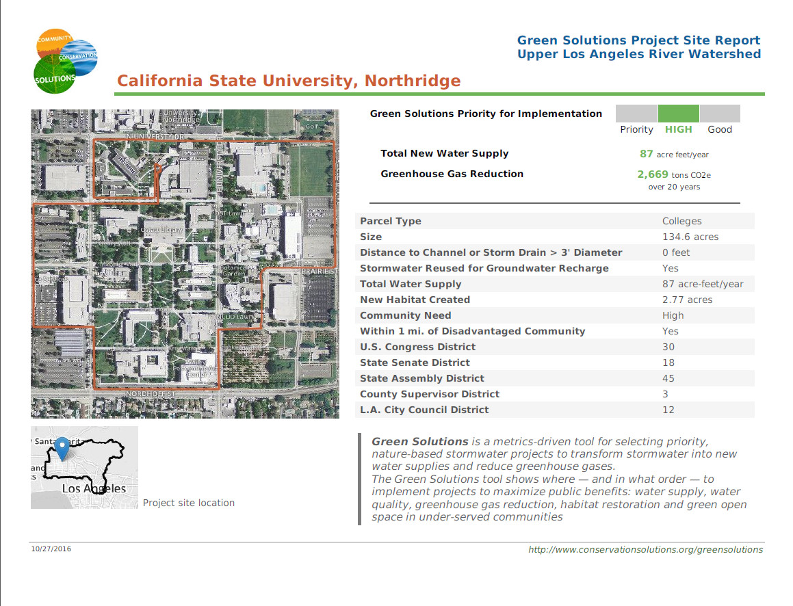Click the 2.77 acres value
Image resolution: width=793 pixels, height=606 pixels.
(x=688, y=300)
